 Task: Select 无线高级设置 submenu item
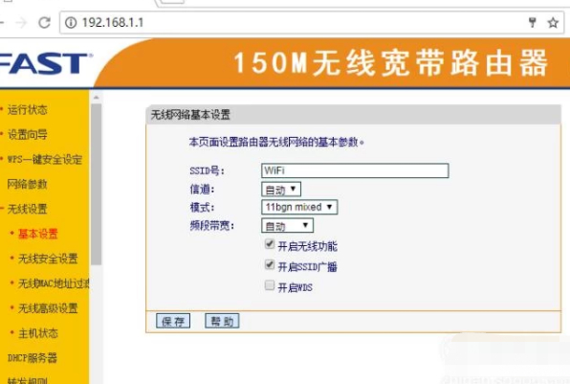click(48, 308)
